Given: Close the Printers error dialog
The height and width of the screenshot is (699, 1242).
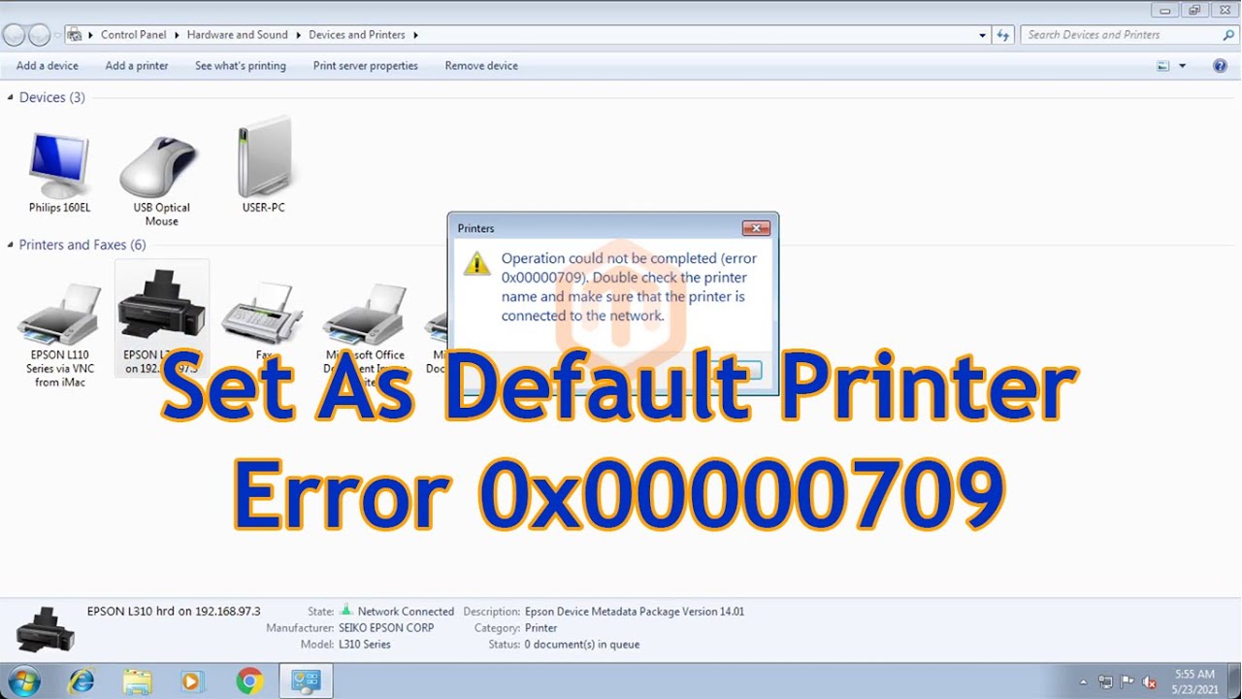Looking at the screenshot, I should [x=756, y=228].
